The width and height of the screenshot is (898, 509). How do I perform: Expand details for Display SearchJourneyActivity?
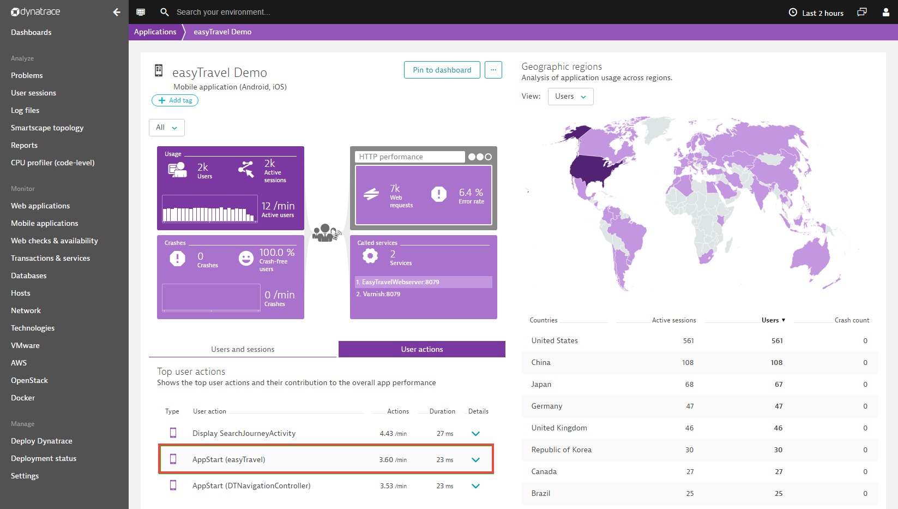pyautogui.click(x=475, y=434)
